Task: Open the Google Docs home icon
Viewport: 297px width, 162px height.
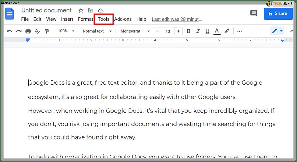Action: tap(9, 14)
